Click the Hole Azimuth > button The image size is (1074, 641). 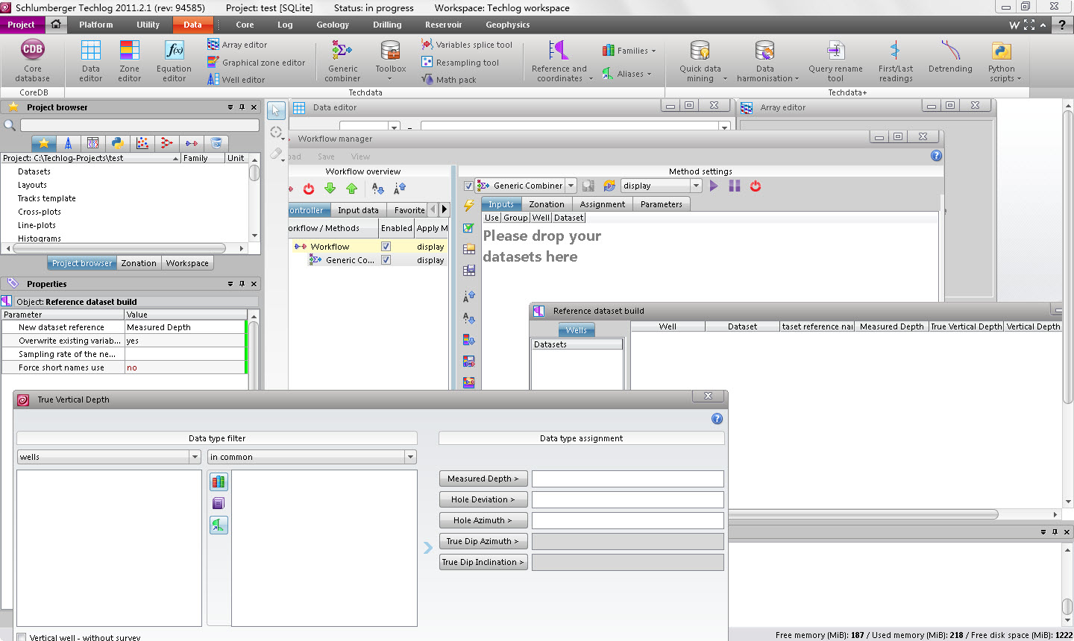tap(483, 520)
